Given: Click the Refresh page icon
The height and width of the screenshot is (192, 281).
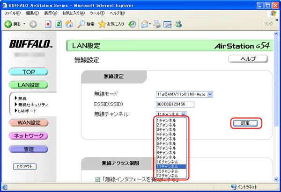Looking at the screenshot, I should coord(59,24).
